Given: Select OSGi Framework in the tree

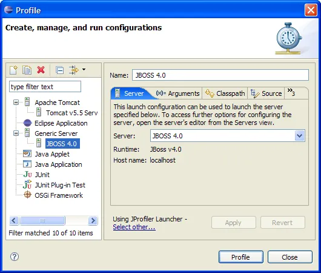Looking at the screenshot, I should [x=59, y=195].
